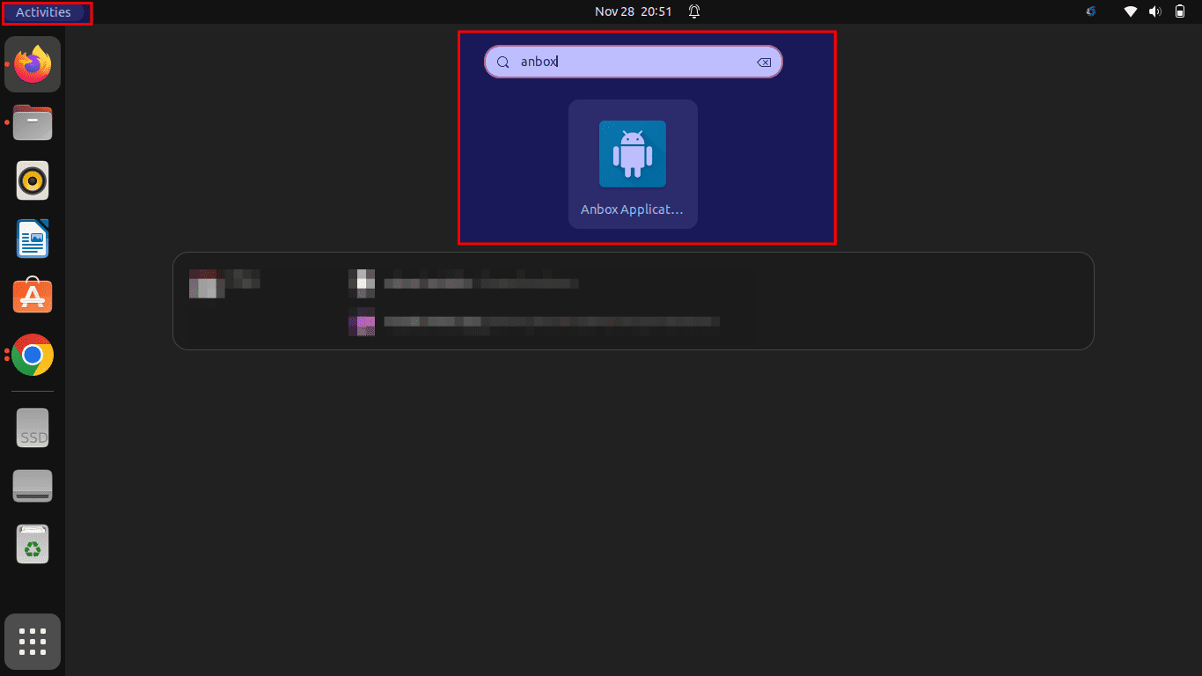Open the gray removable drive dock icon
Image resolution: width=1202 pixels, height=676 pixels.
[x=33, y=486]
